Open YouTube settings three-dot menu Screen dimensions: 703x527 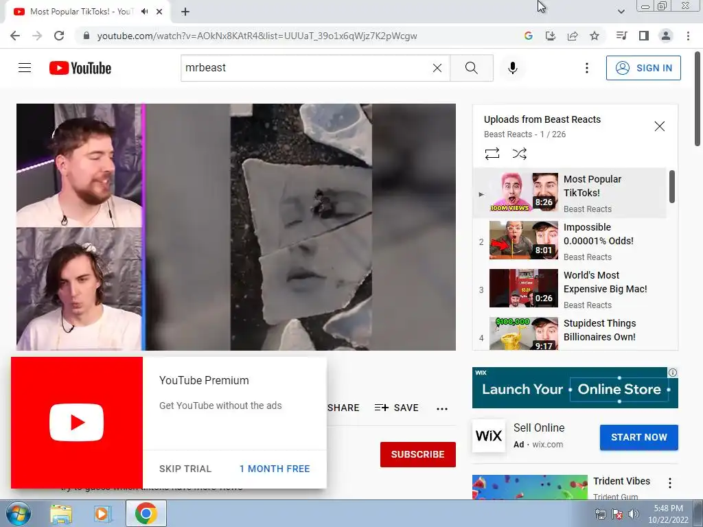586,68
